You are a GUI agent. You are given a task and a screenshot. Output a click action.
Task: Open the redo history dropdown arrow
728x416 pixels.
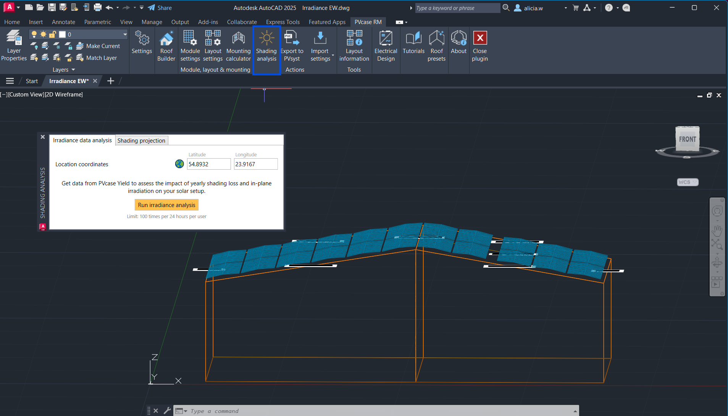click(x=135, y=8)
